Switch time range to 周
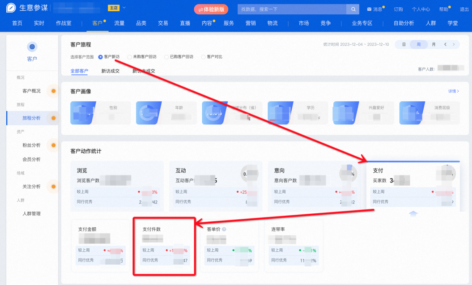472x285 pixels. click(x=419, y=44)
